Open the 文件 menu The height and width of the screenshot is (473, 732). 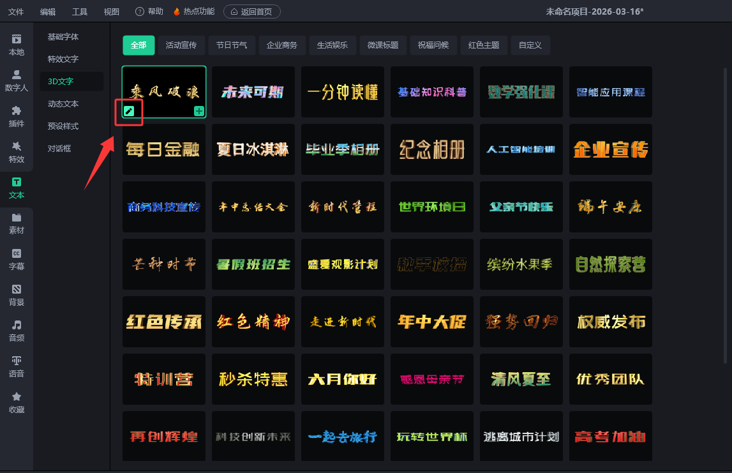[x=16, y=11]
